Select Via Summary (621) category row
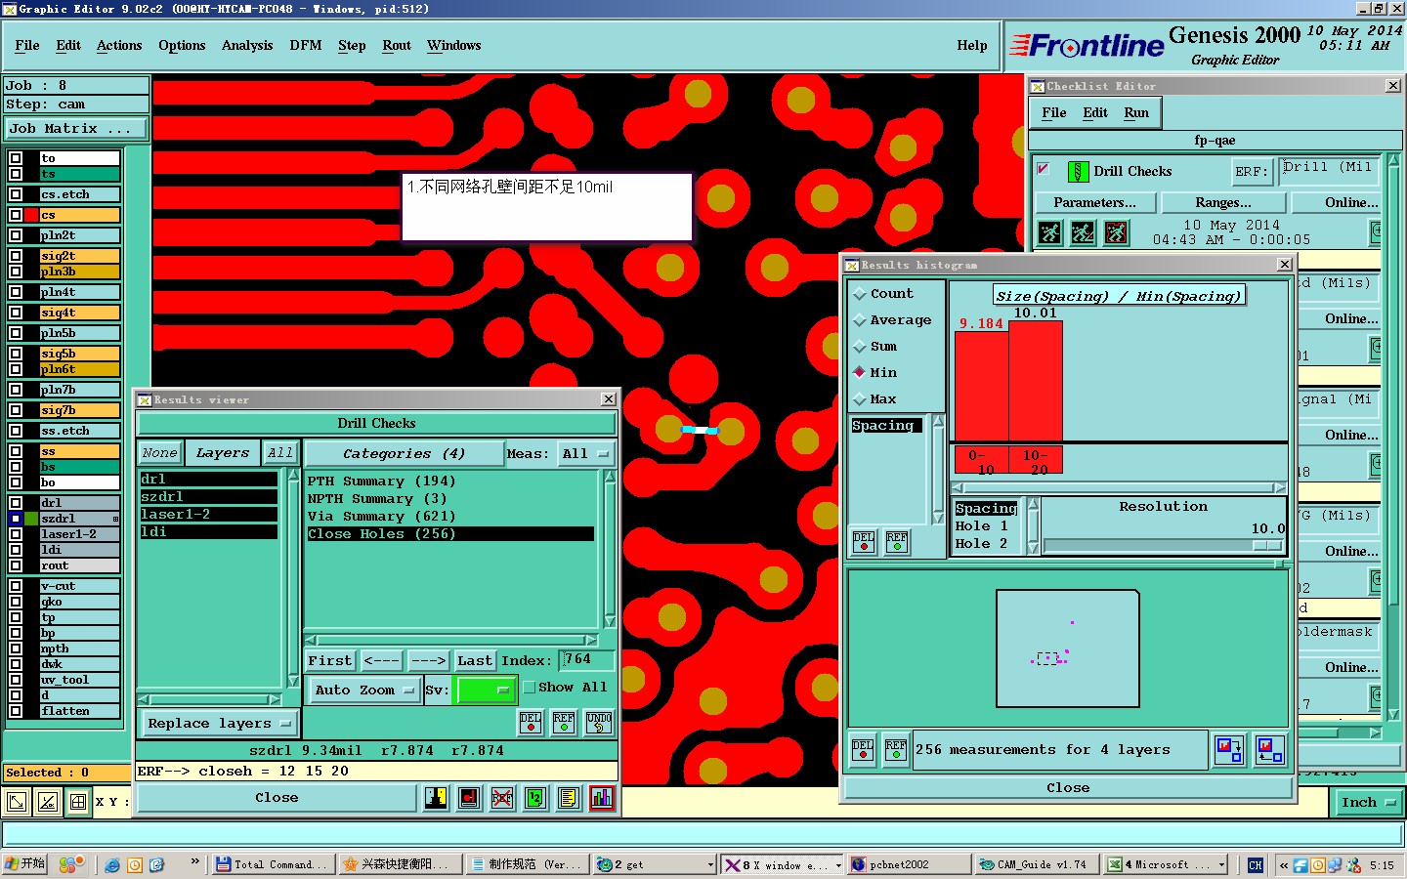The image size is (1407, 879). click(x=450, y=517)
